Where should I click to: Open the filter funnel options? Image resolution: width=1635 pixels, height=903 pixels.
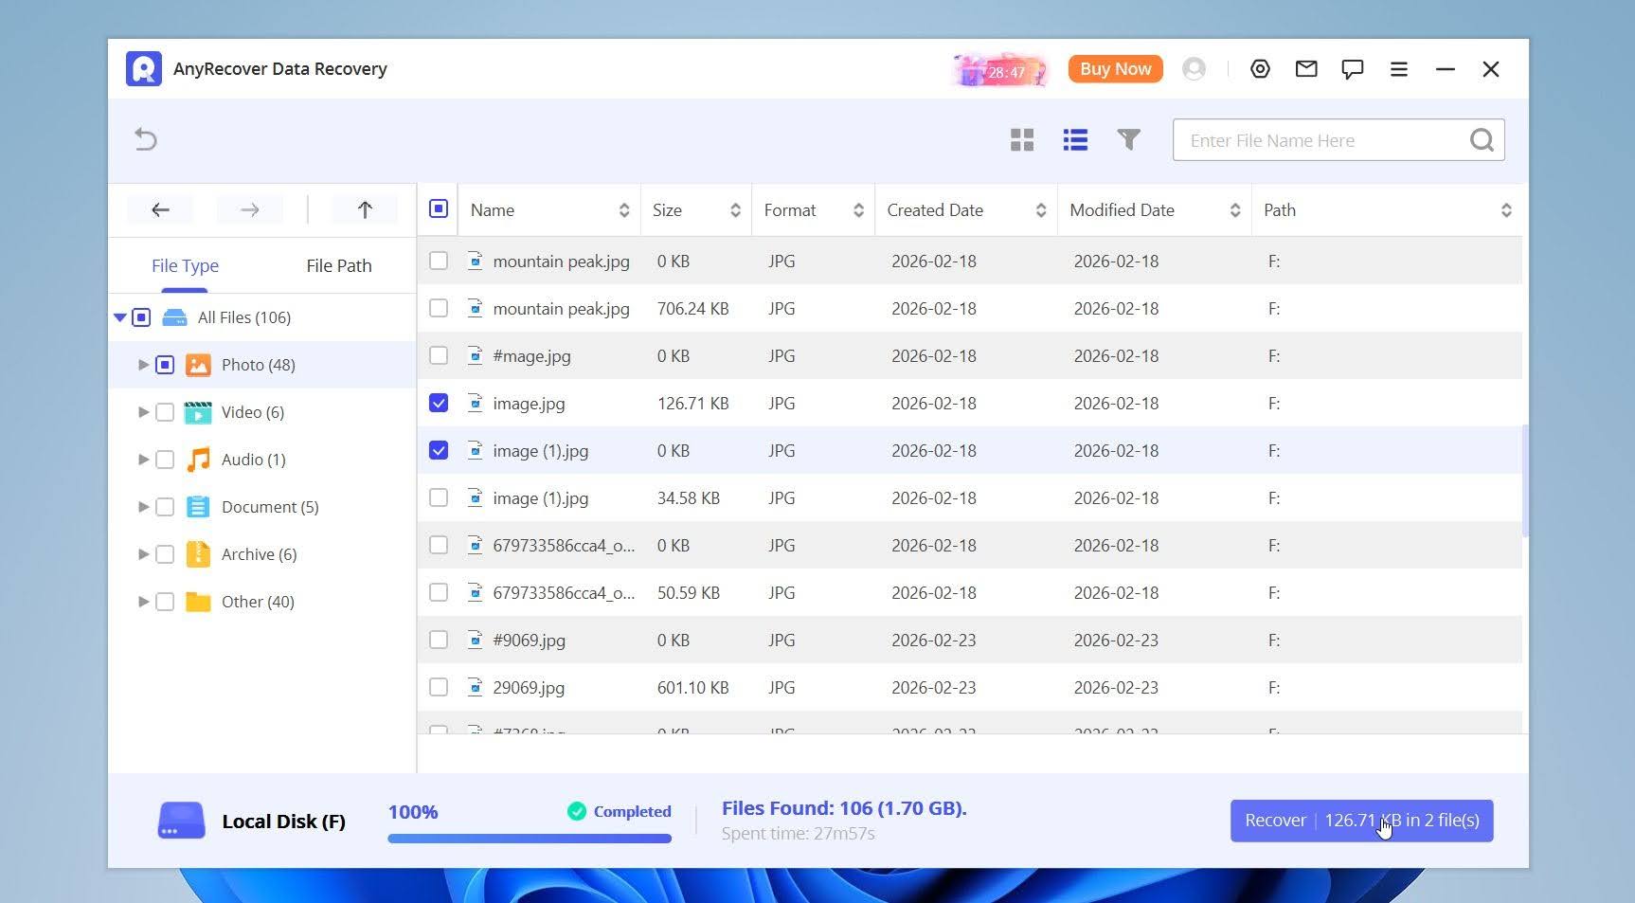1128,140
